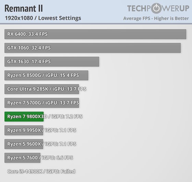The height and width of the screenshot is (182, 192).
Task: Click the Core Ultra 9 285K bar
Action: click(42, 89)
